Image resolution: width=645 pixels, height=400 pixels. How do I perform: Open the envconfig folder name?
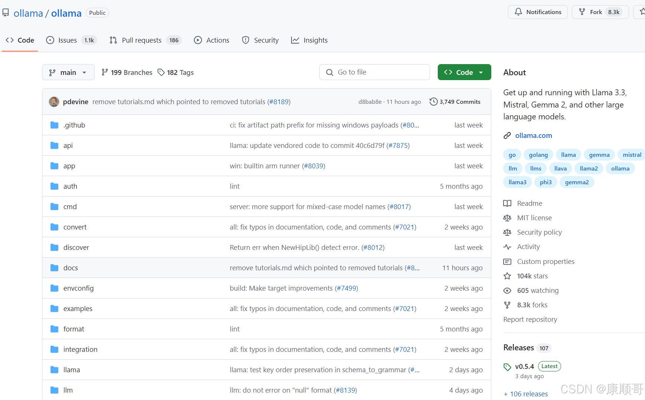click(78, 288)
